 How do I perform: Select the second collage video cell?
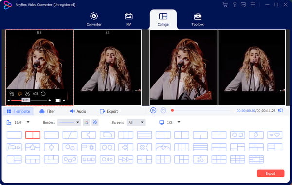coord(108,67)
